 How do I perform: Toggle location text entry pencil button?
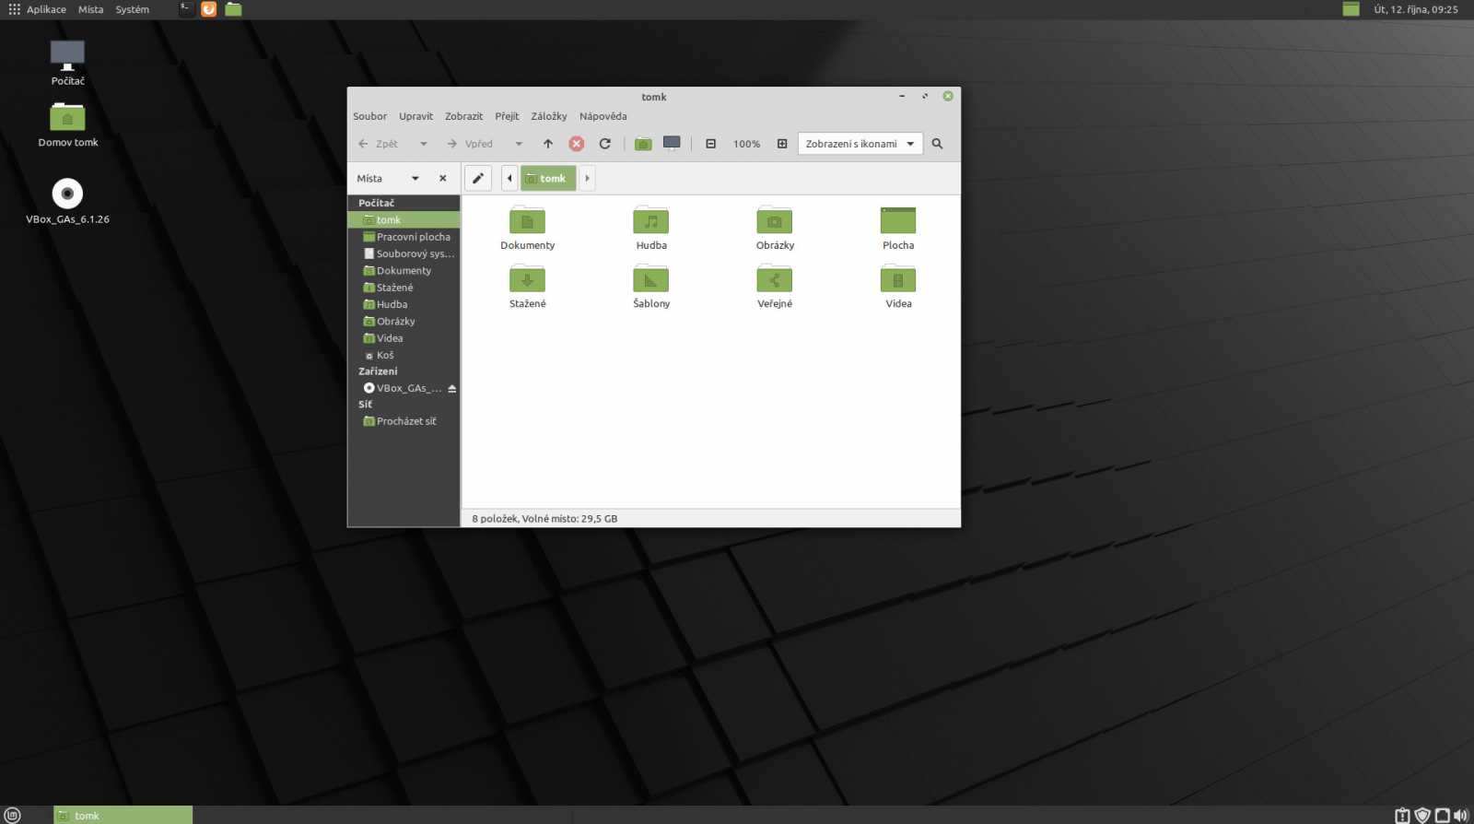click(x=478, y=179)
